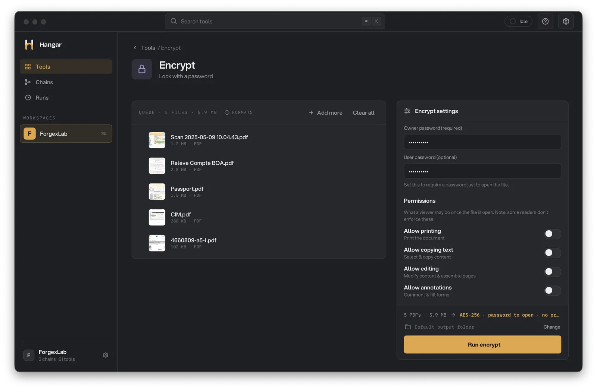
Task: Go back using the breadcrumb chevron
Action: 135,48
